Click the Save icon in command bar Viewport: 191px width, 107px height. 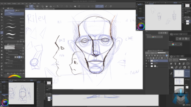51,6
